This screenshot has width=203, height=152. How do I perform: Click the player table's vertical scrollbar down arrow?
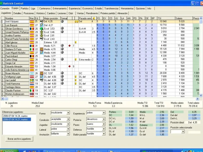[x=201, y=96]
